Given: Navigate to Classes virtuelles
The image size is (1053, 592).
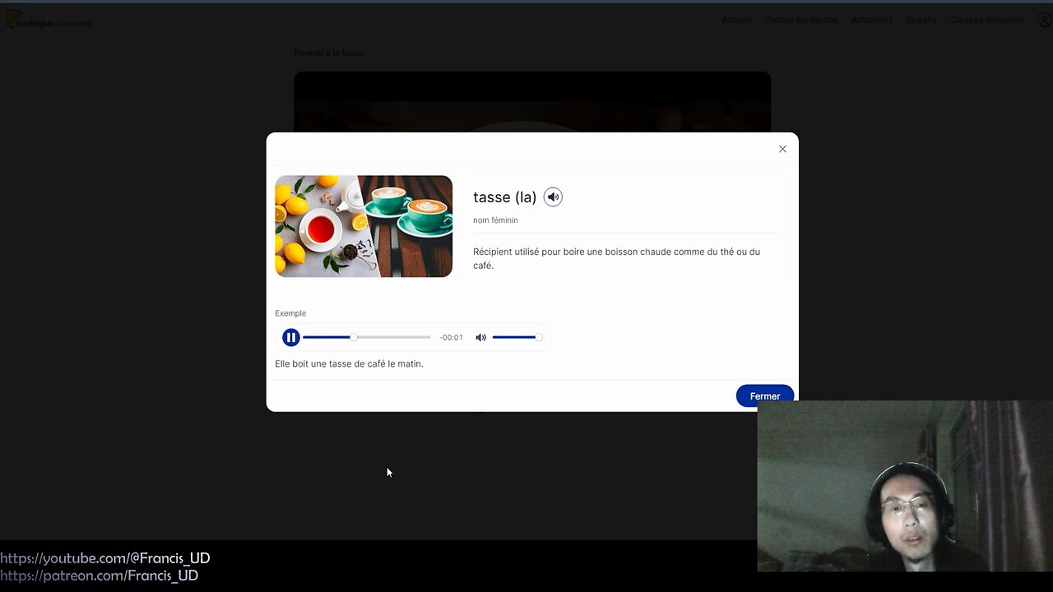Looking at the screenshot, I should [986, 19].
